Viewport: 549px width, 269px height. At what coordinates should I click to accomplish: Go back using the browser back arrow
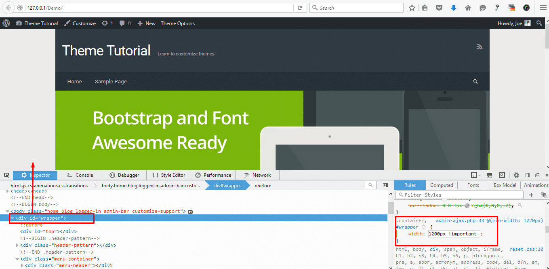[8, 8]
